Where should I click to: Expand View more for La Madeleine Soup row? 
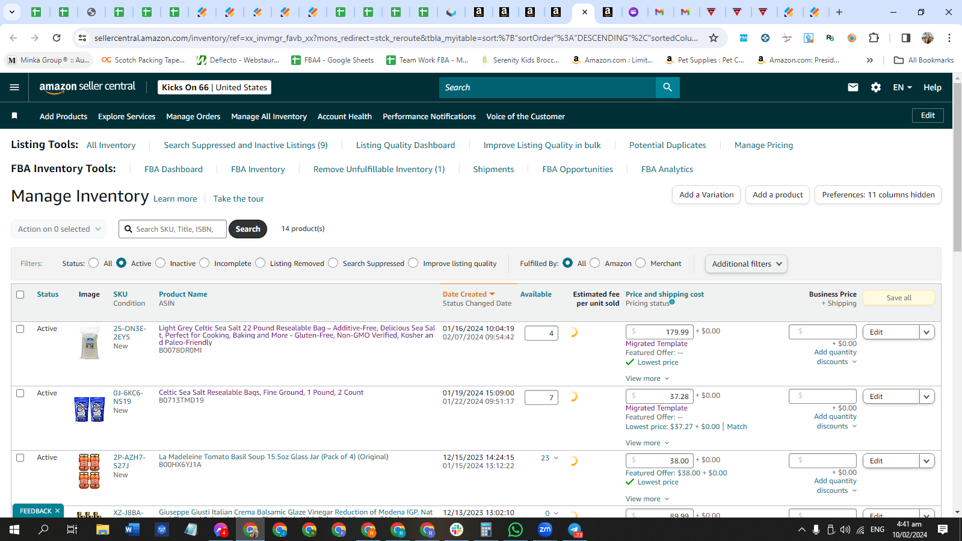click(647, 499)
